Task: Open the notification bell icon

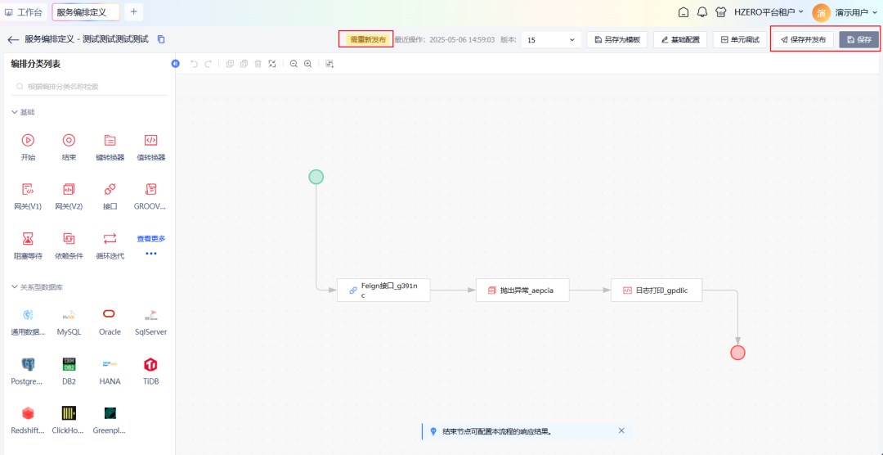Action: [x=701, y=12]
